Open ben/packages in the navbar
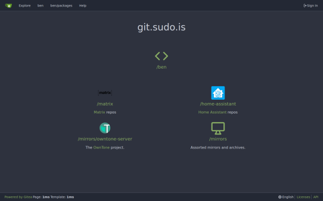Screen dimensions: 323x201 [x=61, y=5]
